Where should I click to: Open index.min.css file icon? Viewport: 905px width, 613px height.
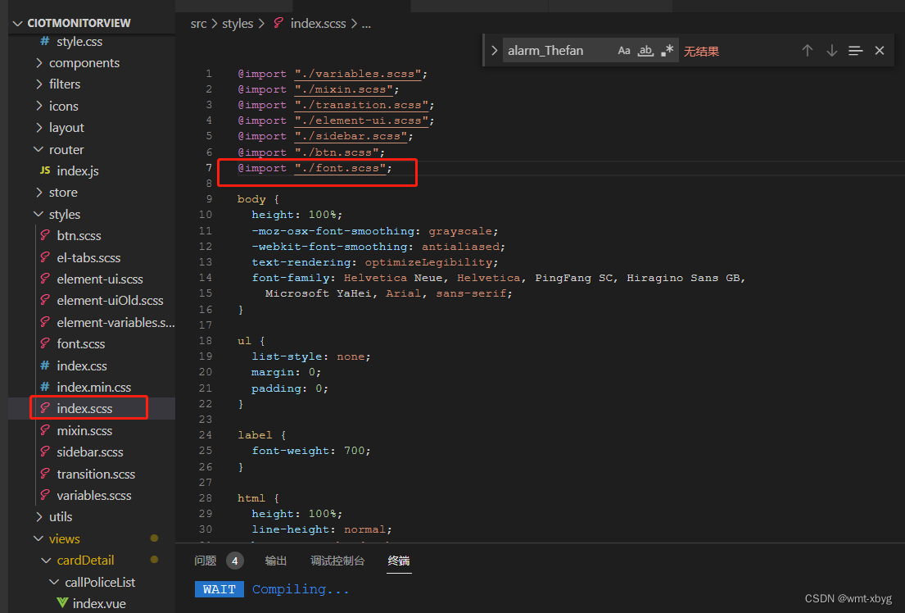coord(45,387)
